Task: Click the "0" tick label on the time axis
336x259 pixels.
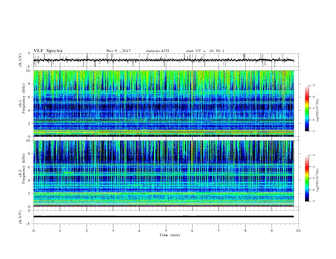Action: pos(34,231)
